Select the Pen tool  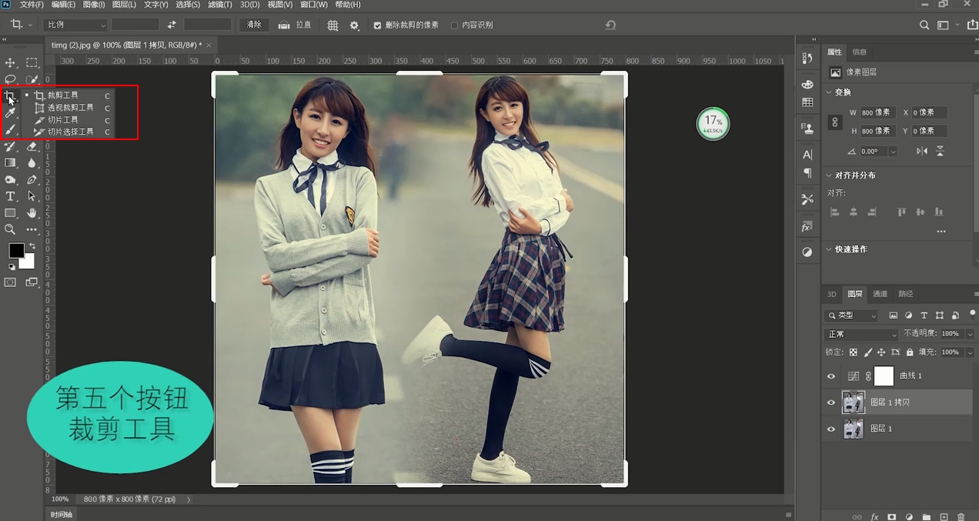[x=32, y=180]
